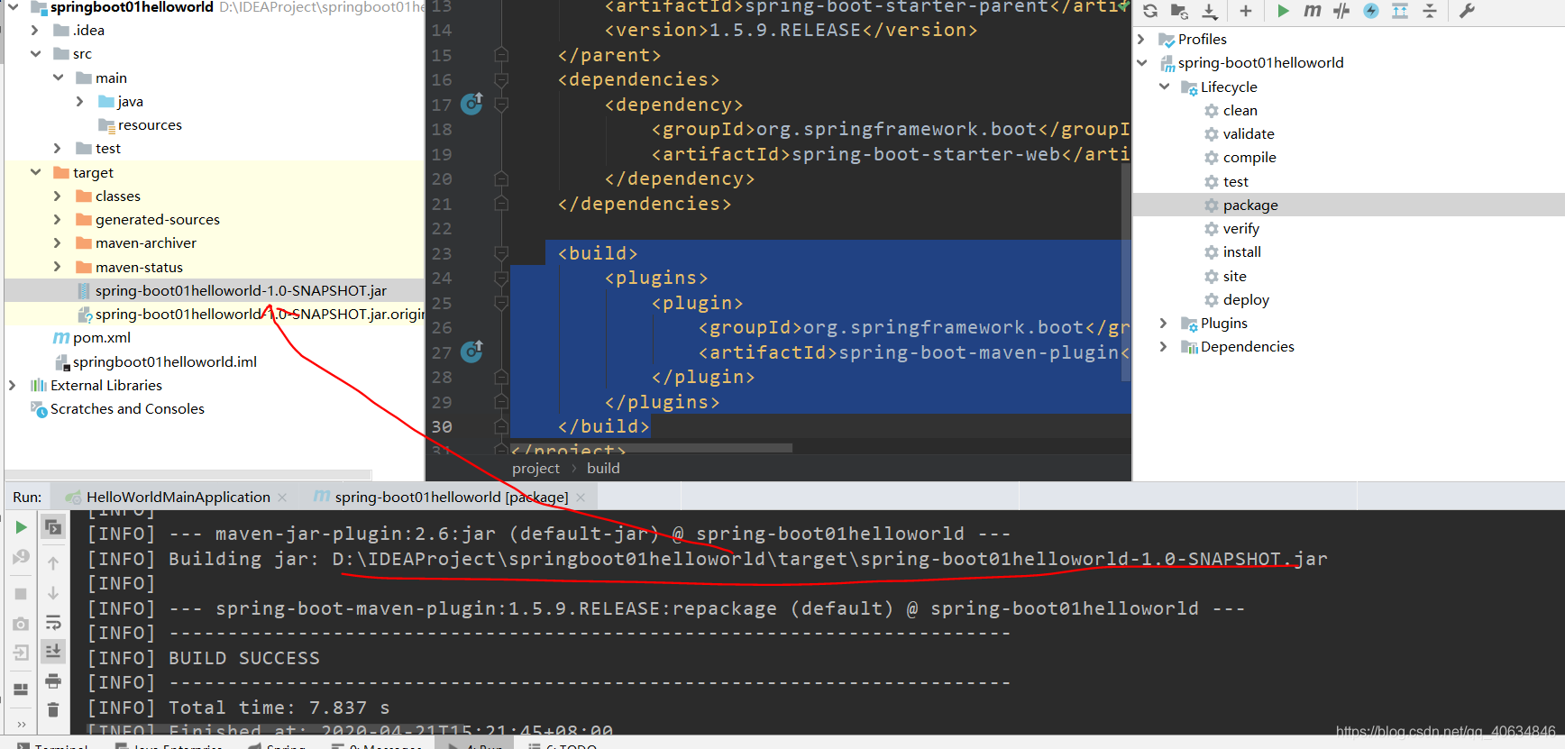Toggle scroll to end of console
Viewport: 1565px width, 749px height.
coord(53,651)
